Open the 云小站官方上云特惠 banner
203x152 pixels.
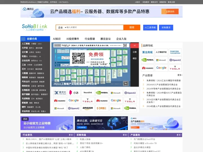[47, 123]
